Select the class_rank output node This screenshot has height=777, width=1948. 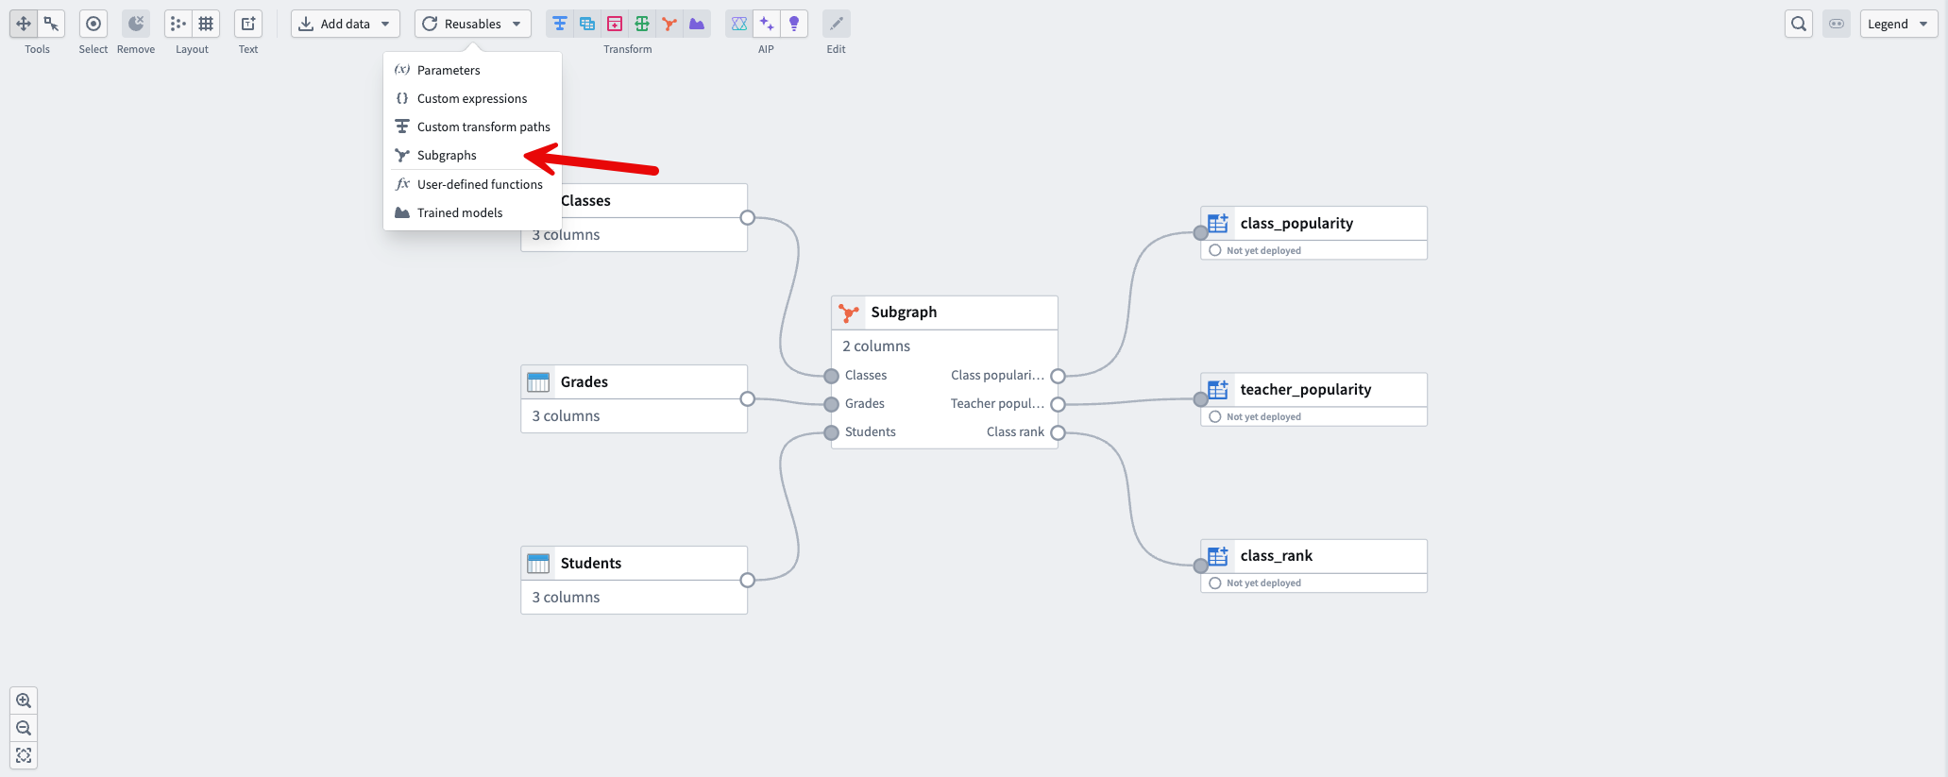(1313, 566)
